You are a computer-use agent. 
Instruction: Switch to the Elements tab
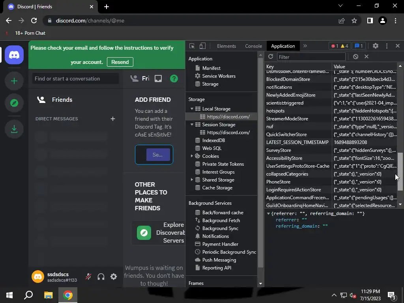(226, 46)
